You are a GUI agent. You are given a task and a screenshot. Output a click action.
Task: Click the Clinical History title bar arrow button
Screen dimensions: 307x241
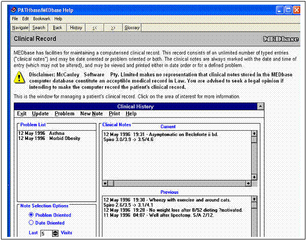260,106
